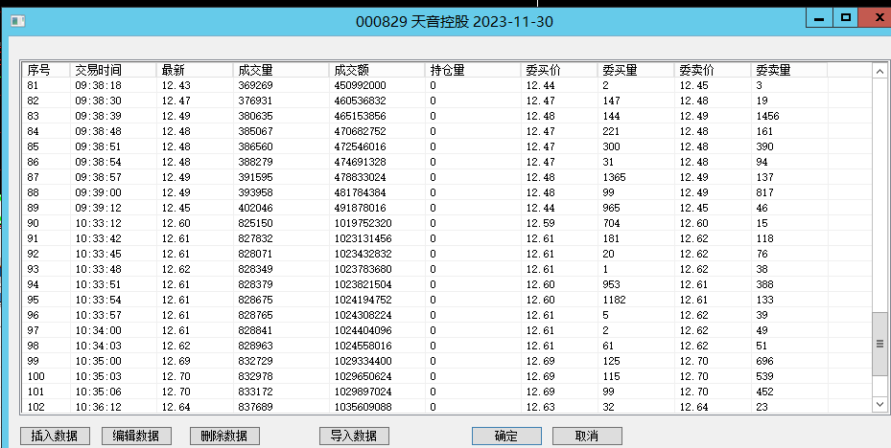Click the 插入数据 button

(55, 436)
